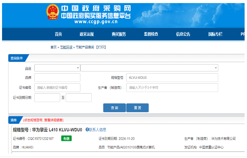Click the 节能环保 breadcrumb link
Screen dimensions: 247x158
point(66,47)
